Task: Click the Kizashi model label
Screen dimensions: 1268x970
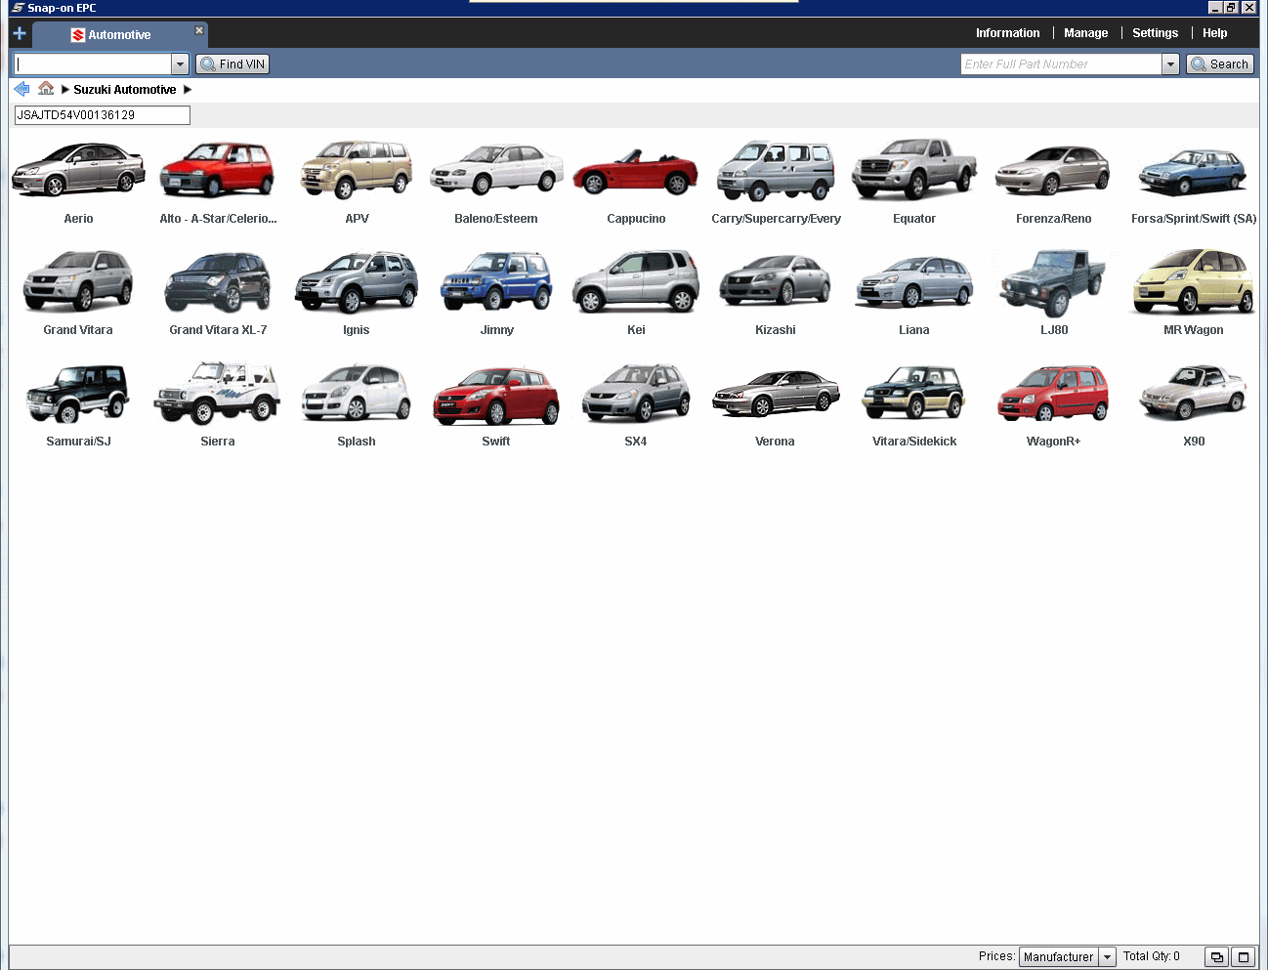Action: tap(776, 330)
